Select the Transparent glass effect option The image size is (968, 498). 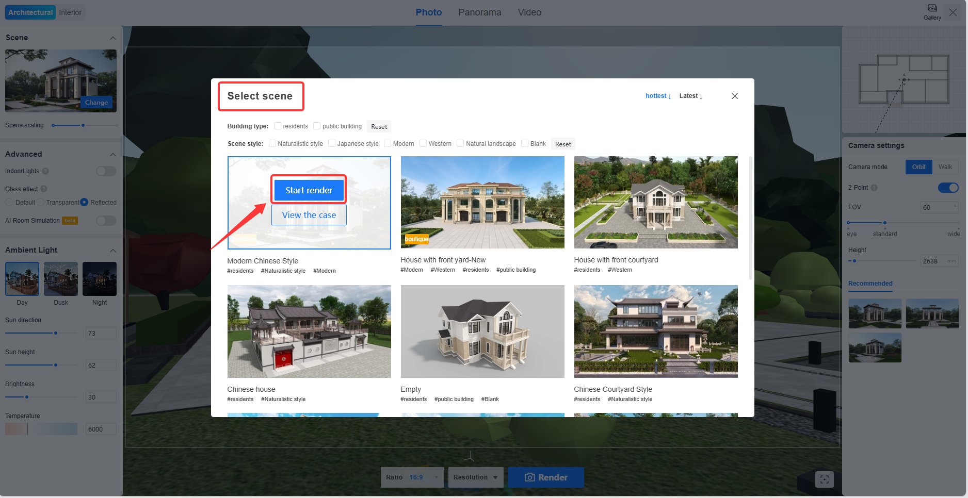40,202
